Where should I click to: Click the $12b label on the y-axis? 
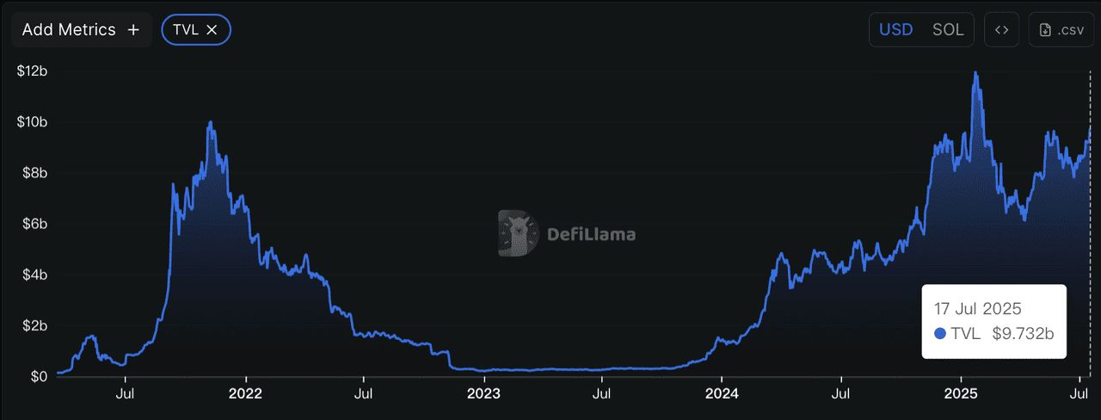[x=32, y=71]
